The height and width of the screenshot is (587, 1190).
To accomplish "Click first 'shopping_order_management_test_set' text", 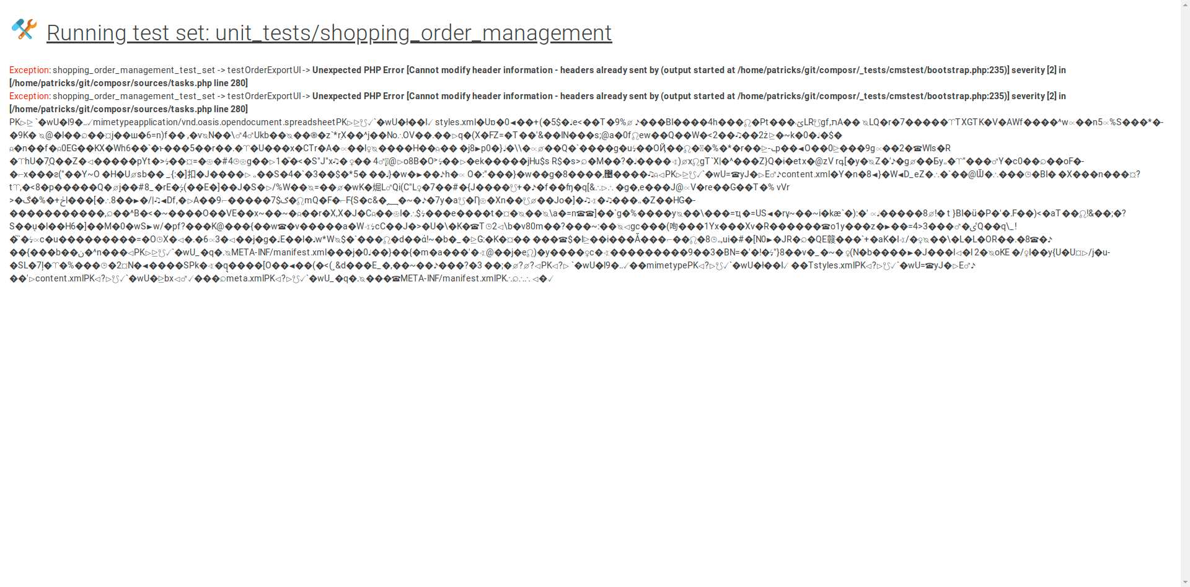I will point(134,70).
